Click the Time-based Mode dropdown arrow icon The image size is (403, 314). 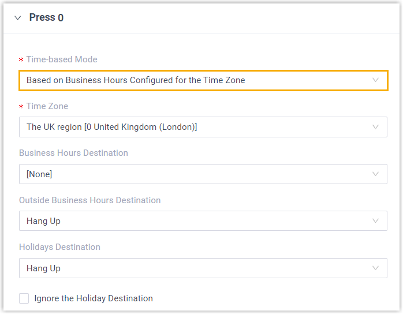376,80
